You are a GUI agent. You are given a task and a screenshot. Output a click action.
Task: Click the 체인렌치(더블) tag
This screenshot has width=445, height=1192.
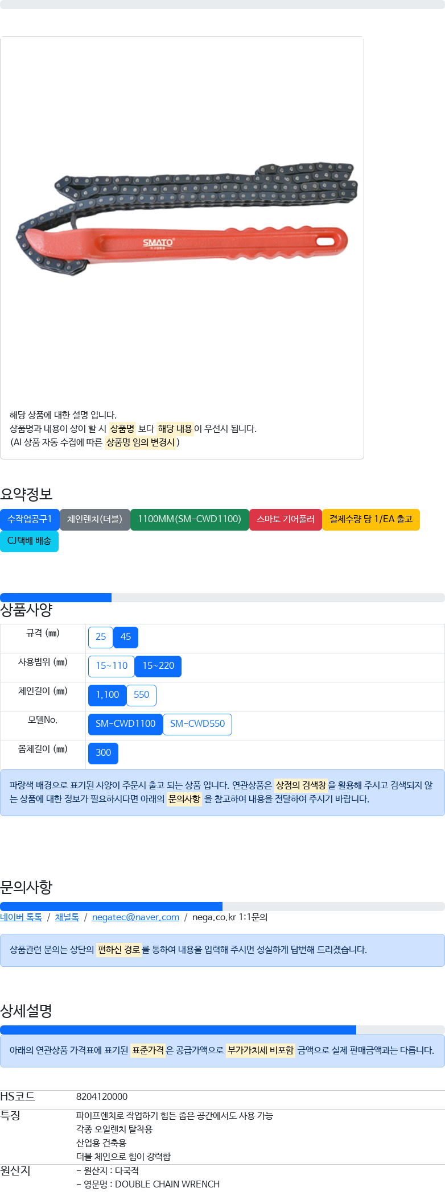94,520
